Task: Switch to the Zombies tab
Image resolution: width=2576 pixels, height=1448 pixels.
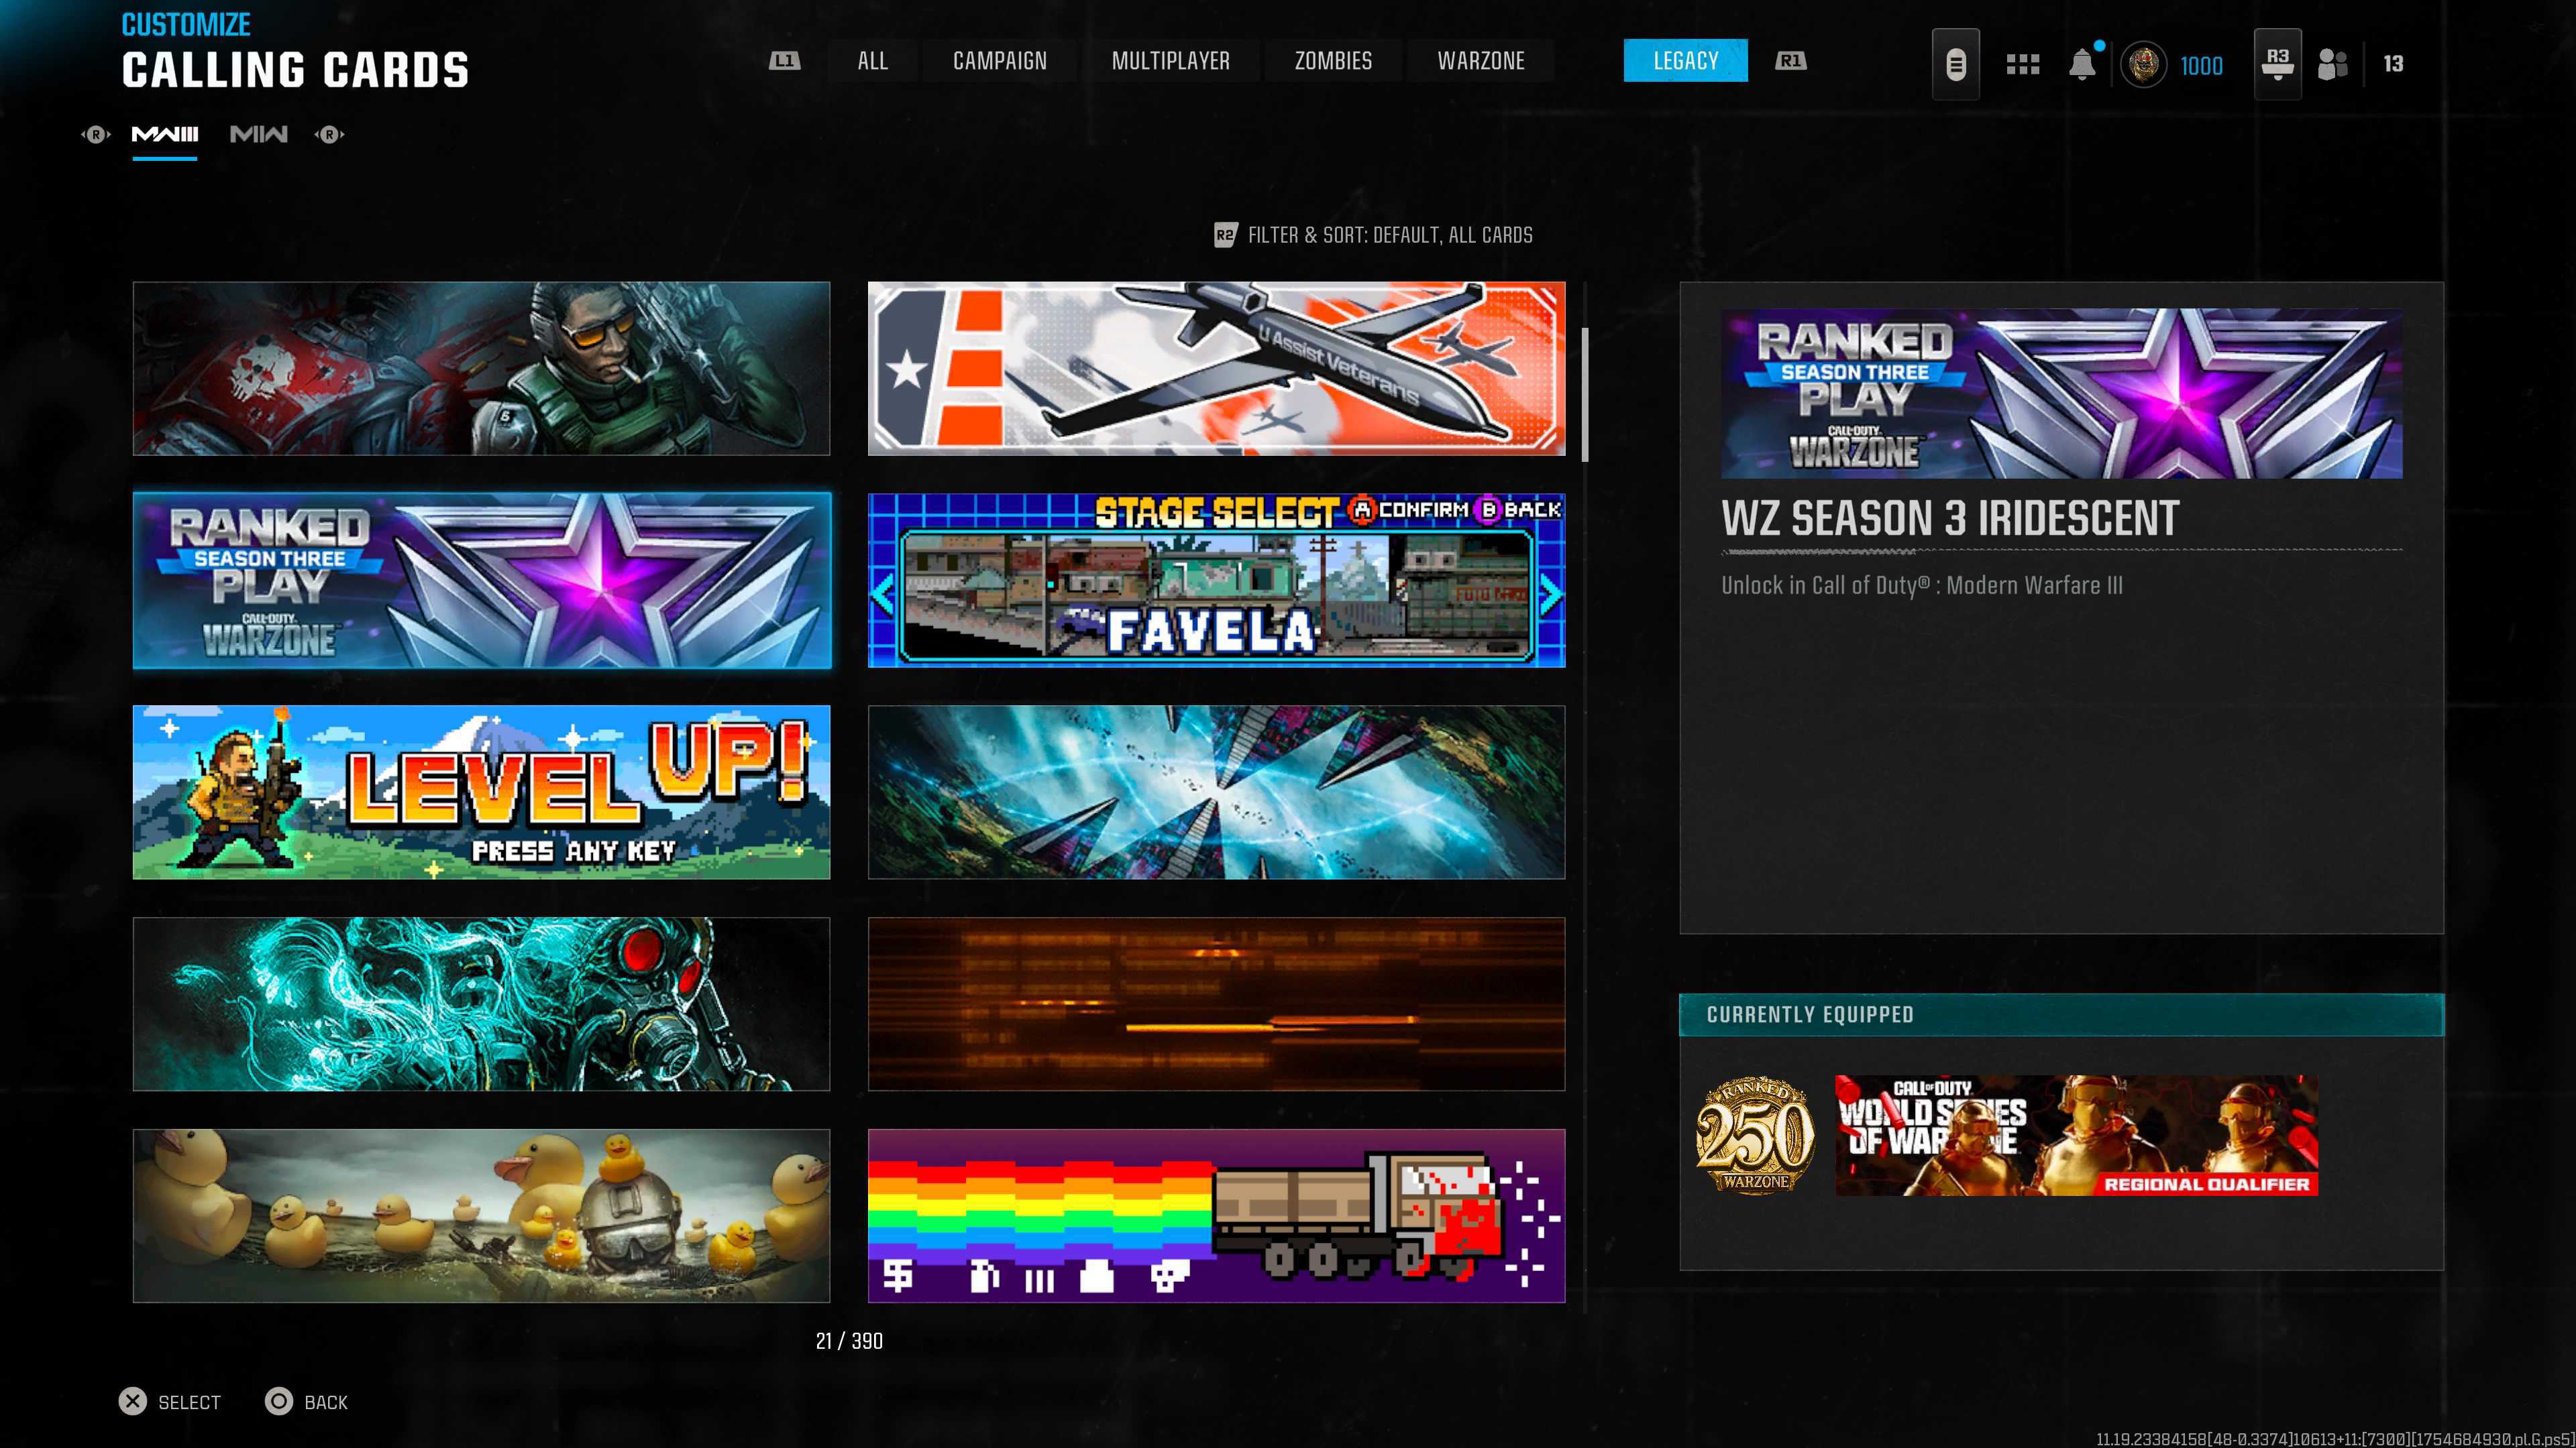Action: [1333, 61]
